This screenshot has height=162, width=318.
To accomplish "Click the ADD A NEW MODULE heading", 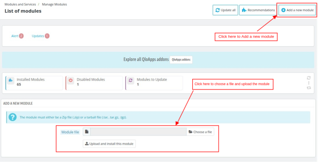I will point(18,103).
